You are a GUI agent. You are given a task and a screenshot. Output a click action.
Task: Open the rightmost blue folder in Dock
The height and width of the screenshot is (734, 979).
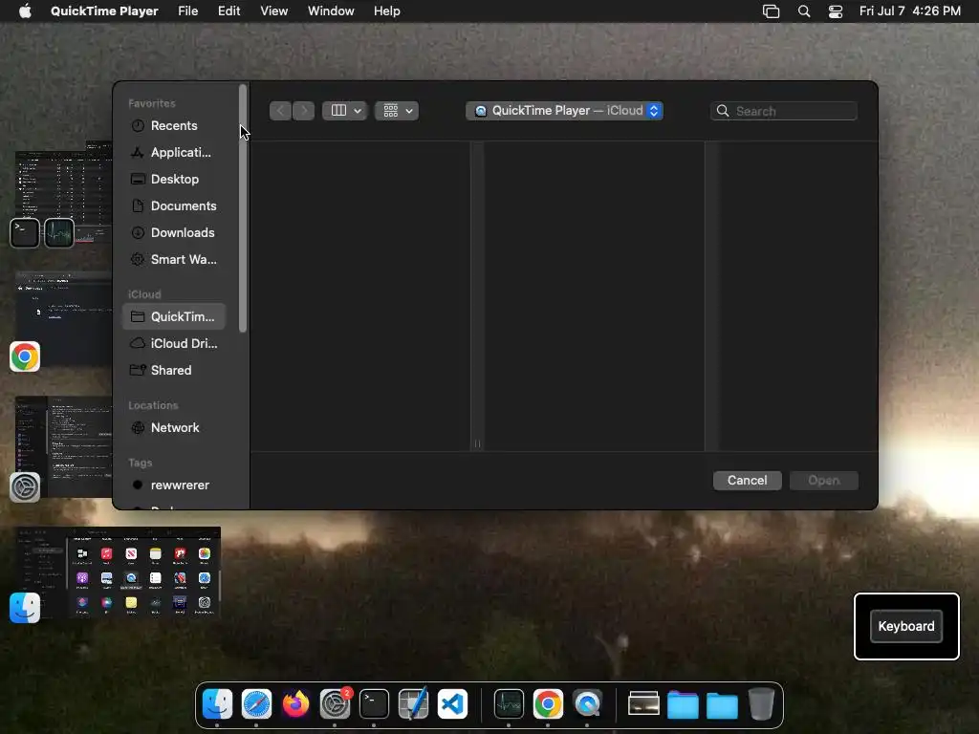click(723, 705)
